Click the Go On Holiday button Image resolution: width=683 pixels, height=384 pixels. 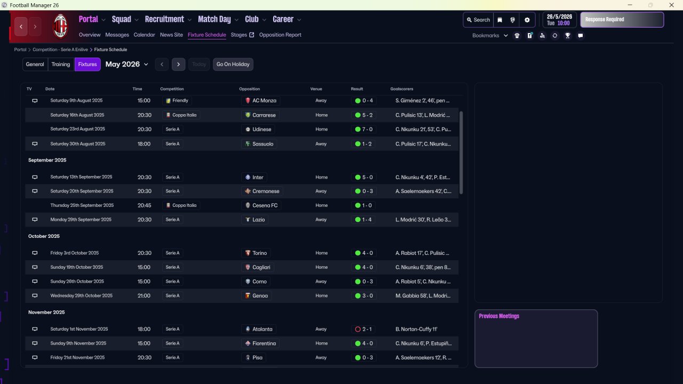(x=233, y=65)
